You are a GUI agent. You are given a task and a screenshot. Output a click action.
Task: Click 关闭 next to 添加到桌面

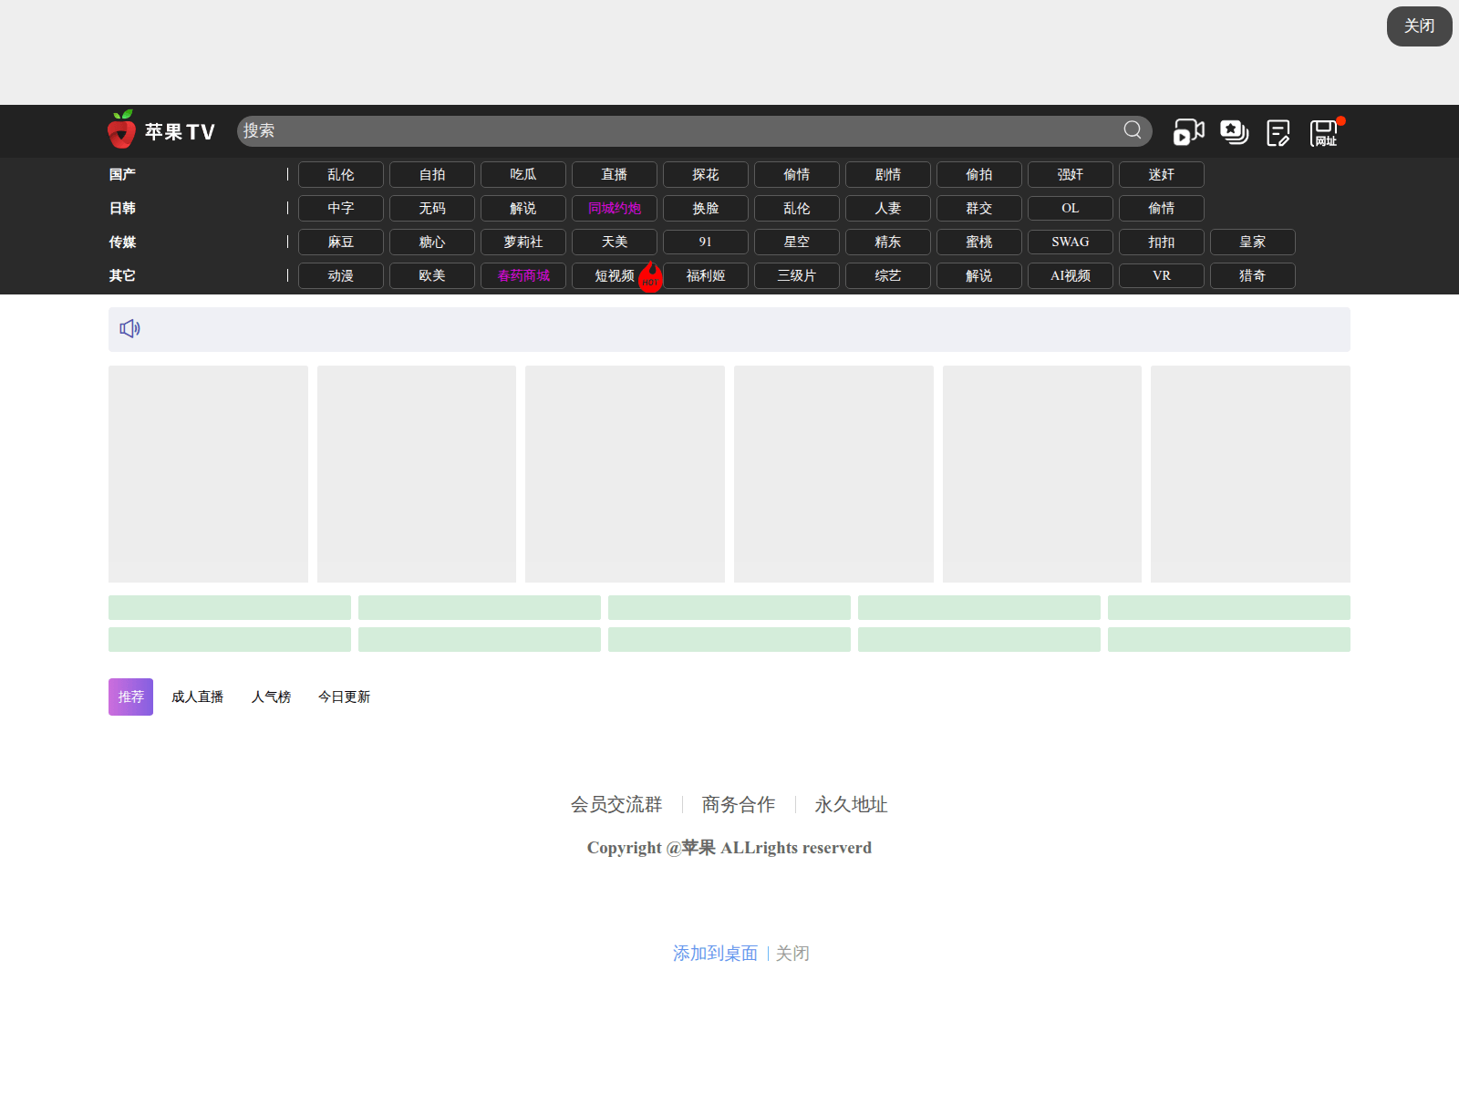pos(792,953)
